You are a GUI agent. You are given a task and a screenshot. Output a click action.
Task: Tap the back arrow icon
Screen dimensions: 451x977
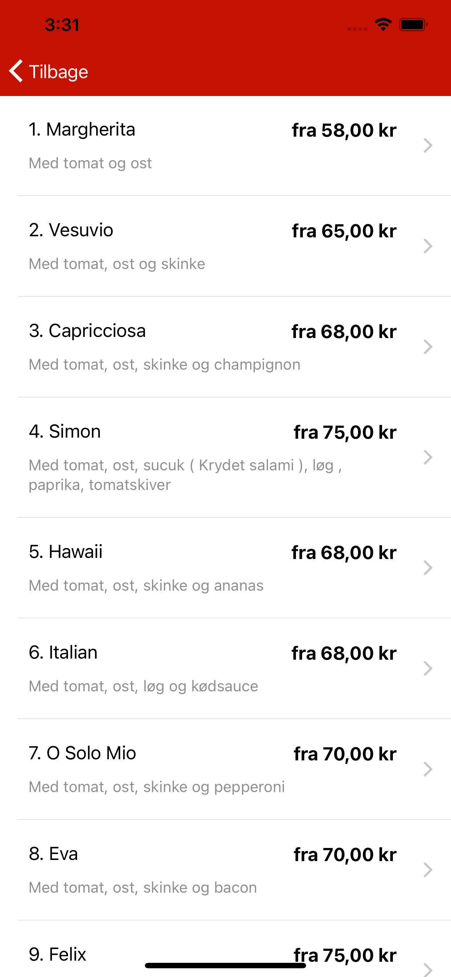tap(16, 71)
